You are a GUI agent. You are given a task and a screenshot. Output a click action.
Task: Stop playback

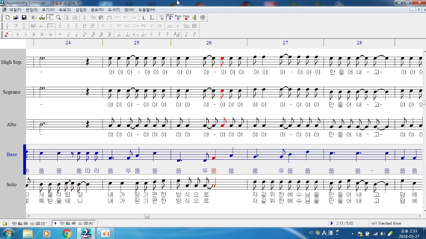click(186, 17)
